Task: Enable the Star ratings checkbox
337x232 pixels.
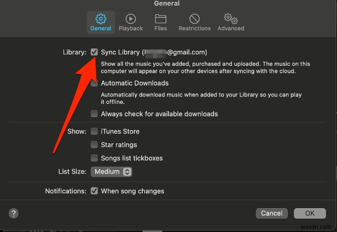Action: click(94, 144)
